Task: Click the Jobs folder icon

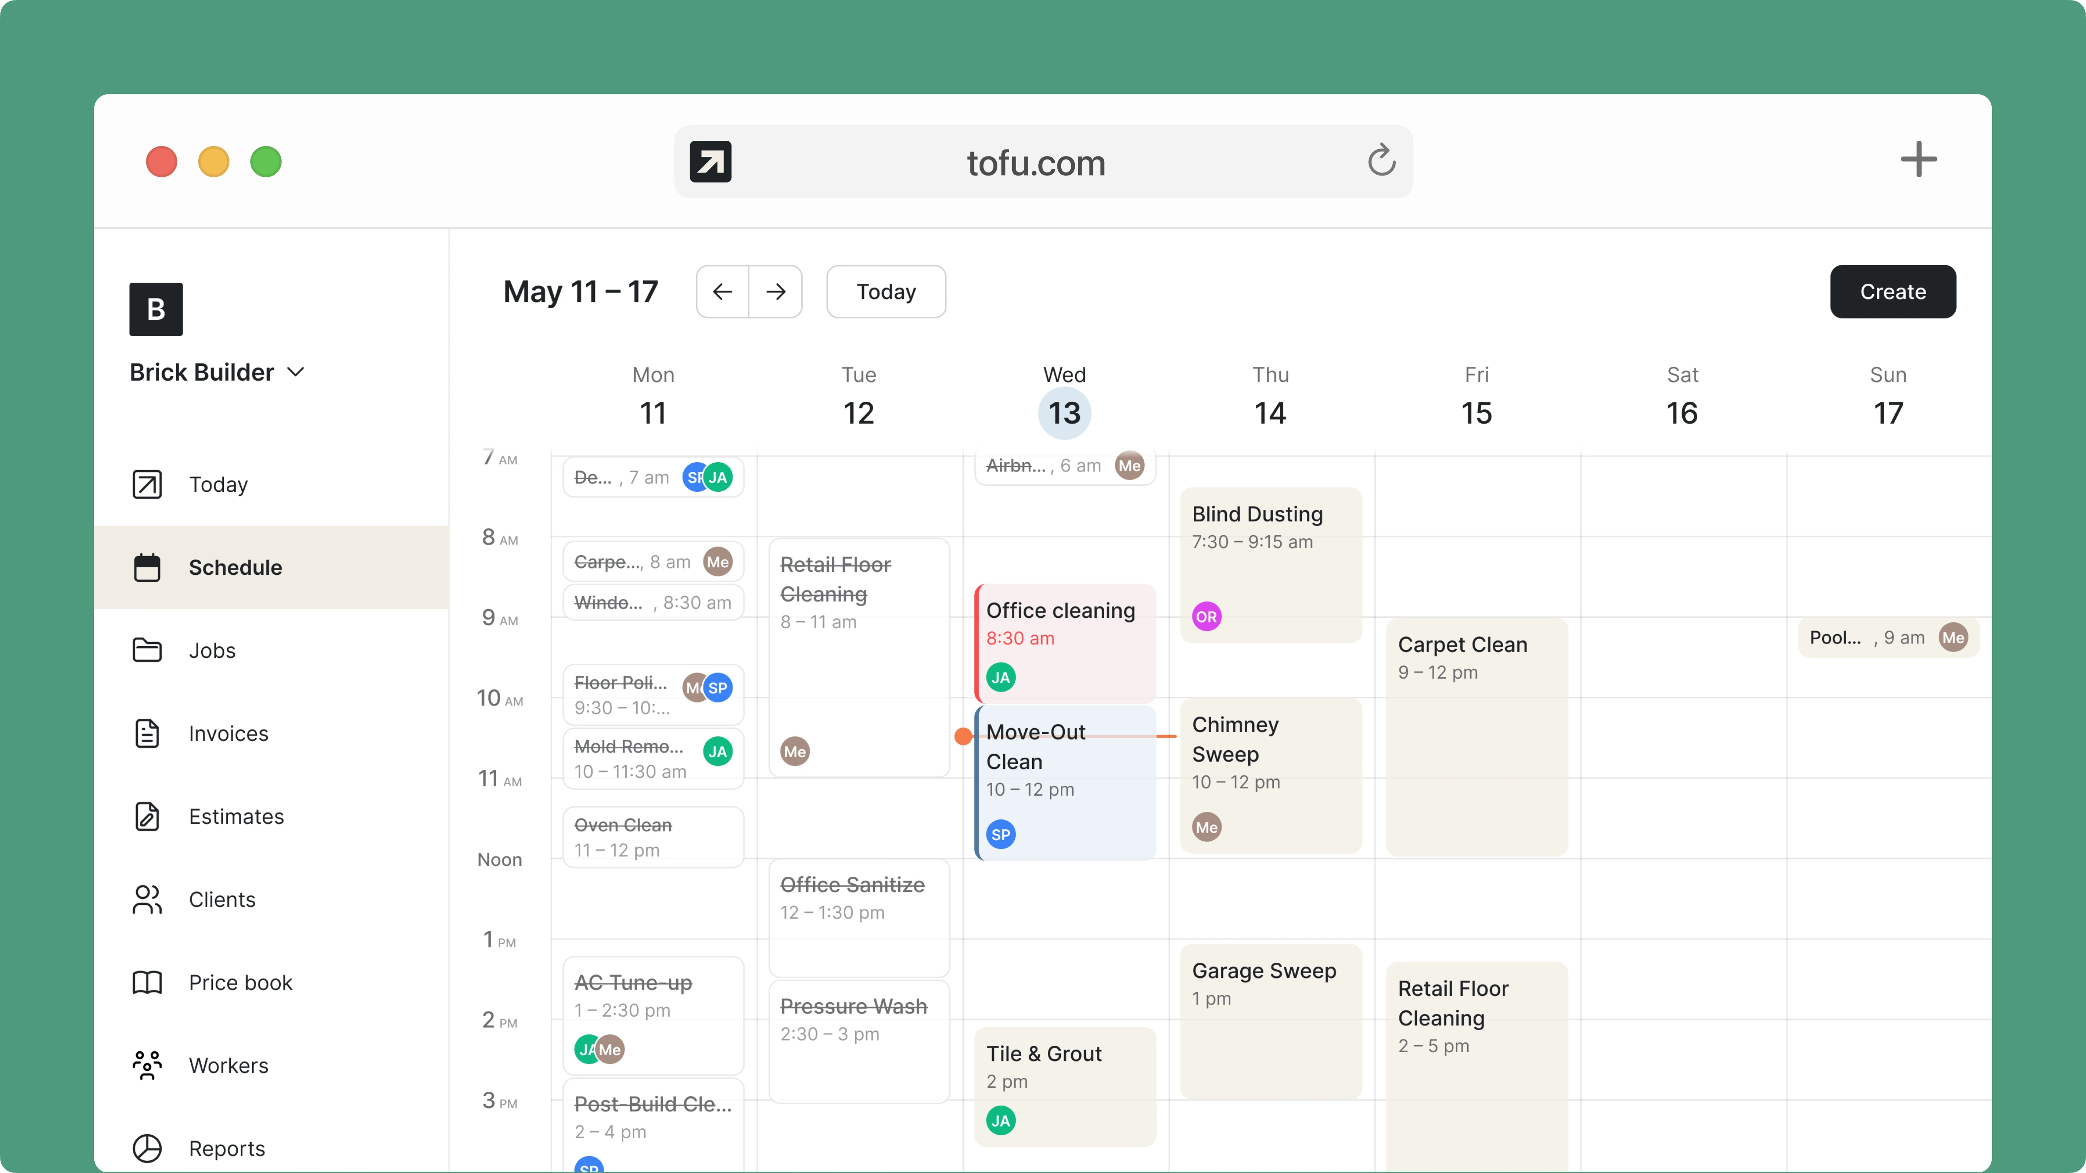Action: pos(146,650)
